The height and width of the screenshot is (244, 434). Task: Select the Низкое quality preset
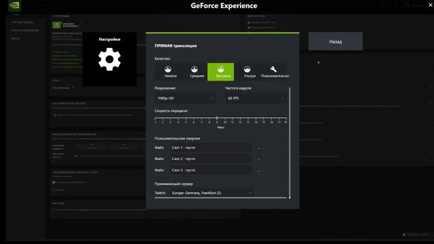pyautogui.click(x=168, y=72)
